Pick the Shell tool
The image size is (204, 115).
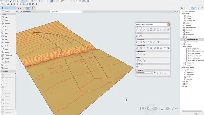(x=8, y=49)
